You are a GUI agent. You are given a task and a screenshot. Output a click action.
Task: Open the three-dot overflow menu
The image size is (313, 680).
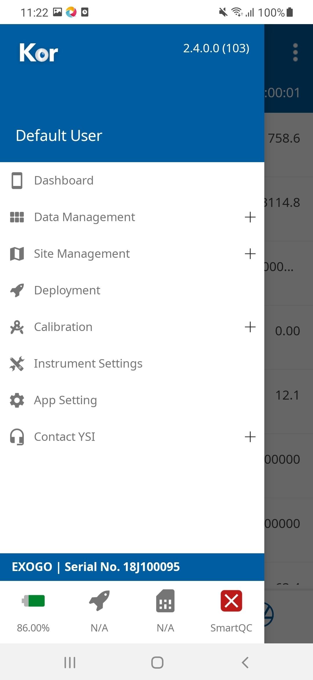(295, 52)
